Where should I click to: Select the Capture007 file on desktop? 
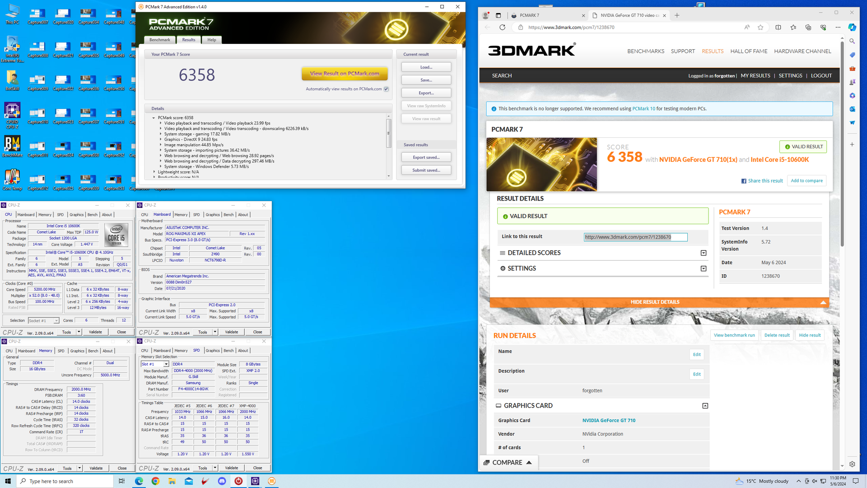(x=37, y=16)
